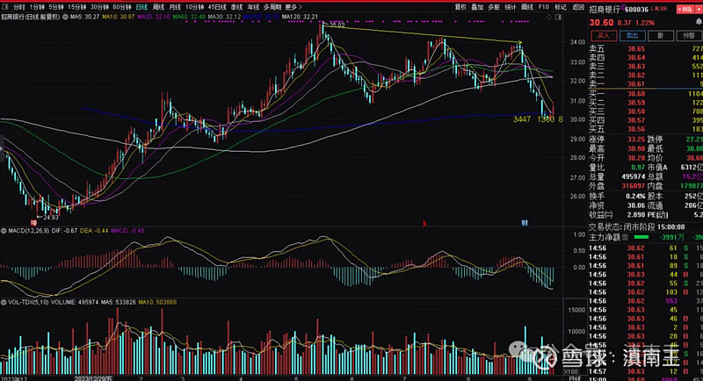This screenshot has height=381, width=703.
Task: Select the 买二 price 30.59
Action: coord(636,103)
